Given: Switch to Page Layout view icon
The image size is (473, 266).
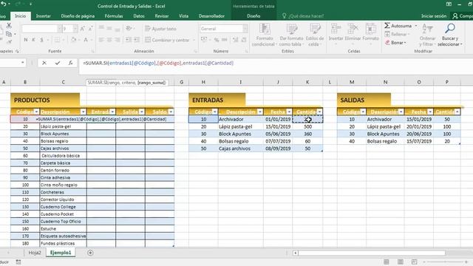Looking at the screenshot, I should 401,262.
